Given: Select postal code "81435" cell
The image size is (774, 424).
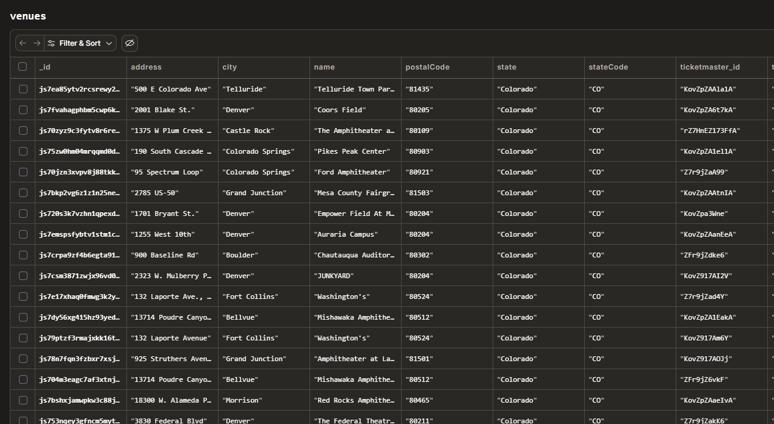Looking at the screenshot, I should [447, 89].
